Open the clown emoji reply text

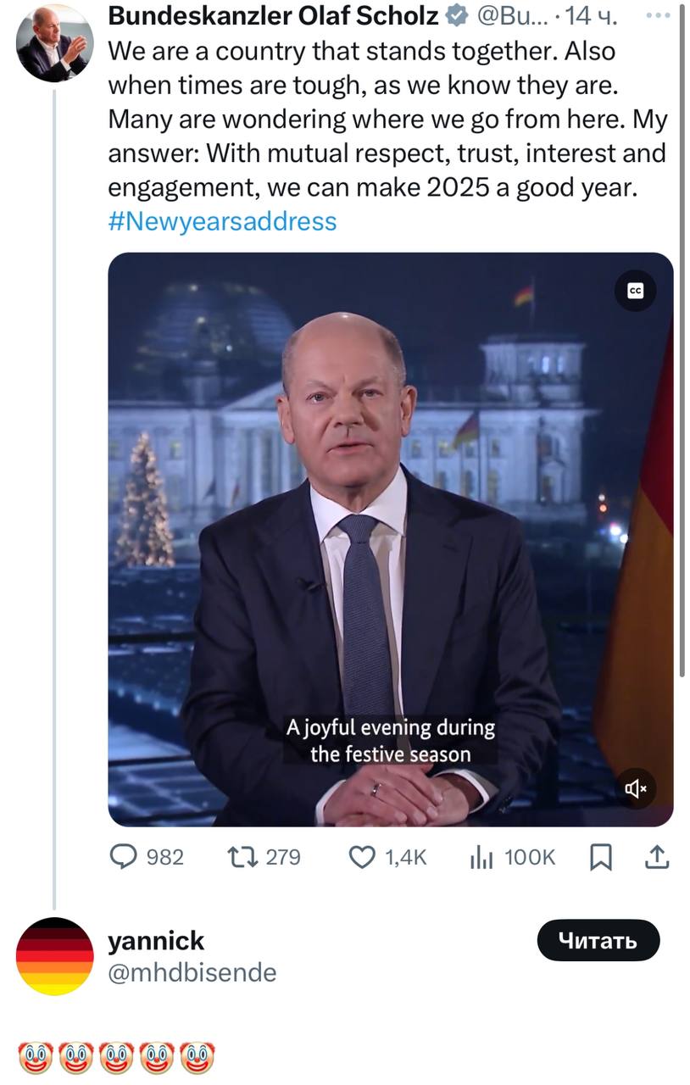click(116, 1057)
